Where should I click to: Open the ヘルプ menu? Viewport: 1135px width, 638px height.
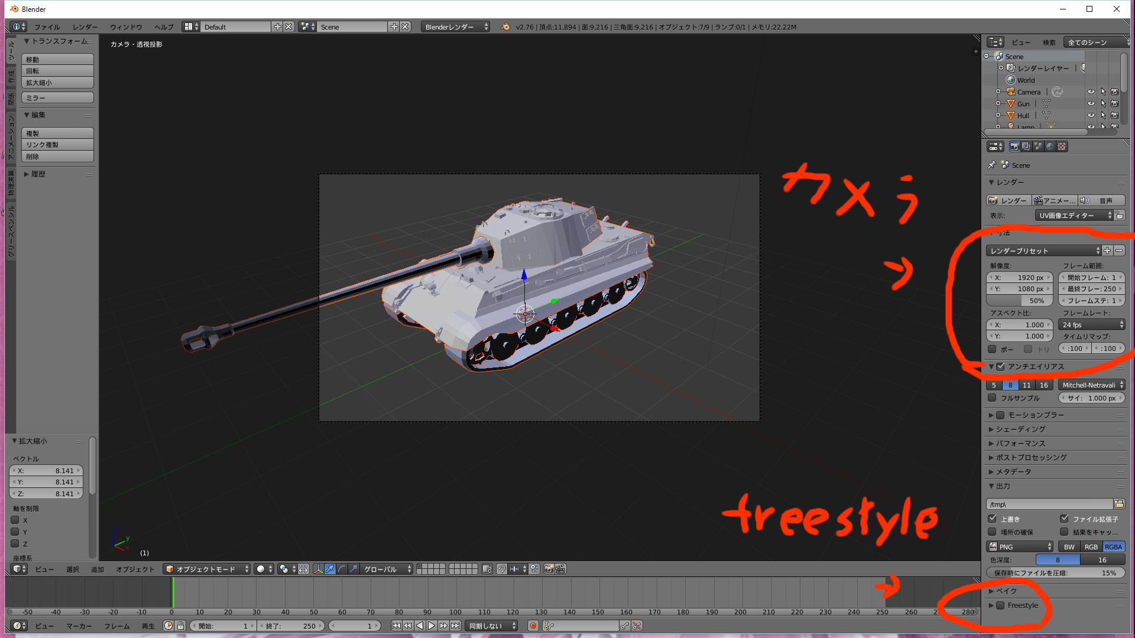(x=164, y=27)
